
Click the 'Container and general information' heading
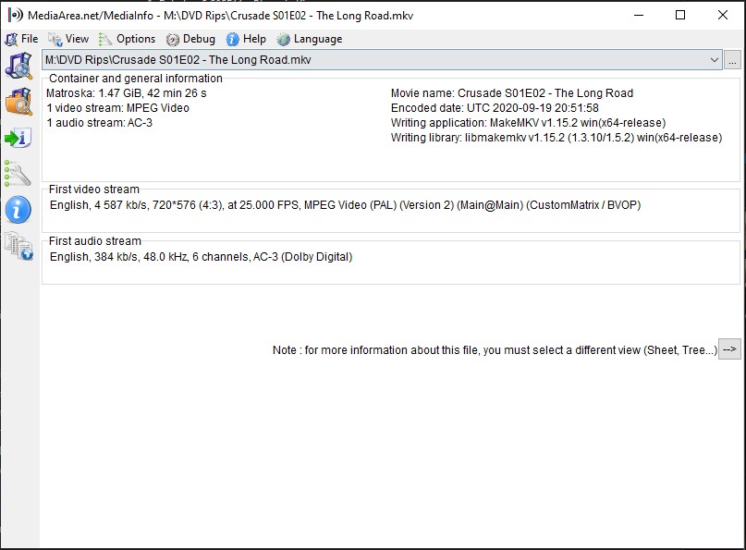(x=136, y=79)
